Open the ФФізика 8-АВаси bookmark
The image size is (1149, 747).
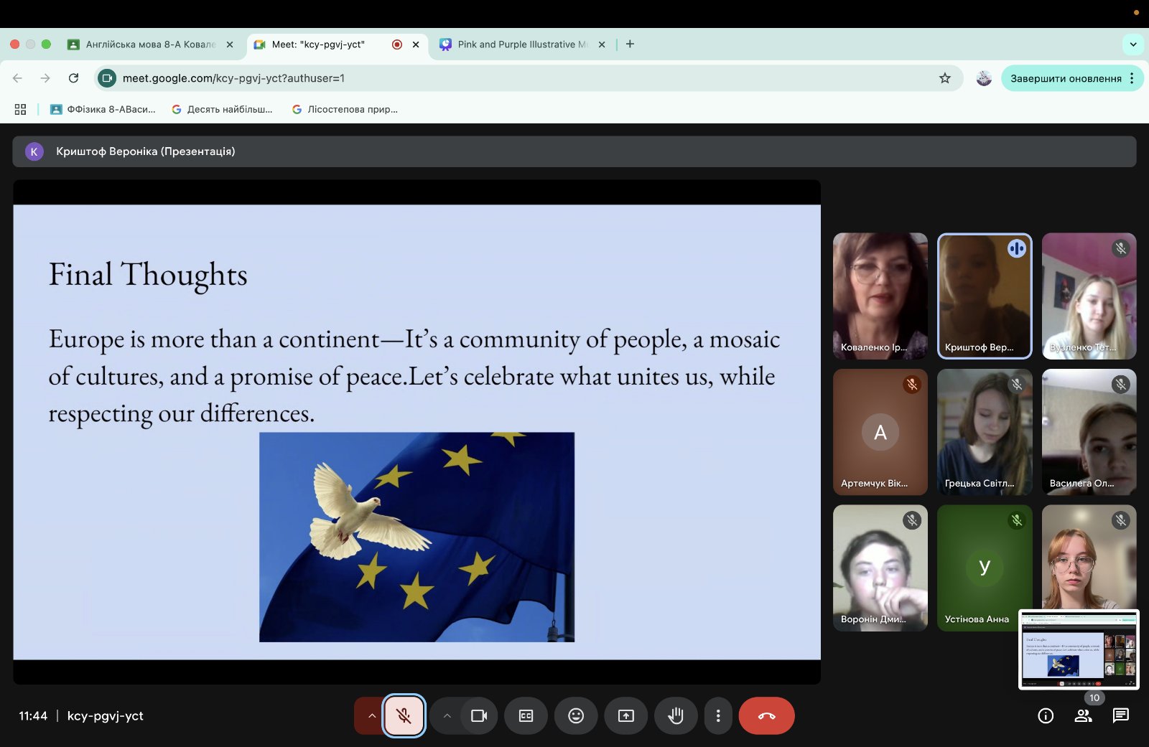pos(103,109)
